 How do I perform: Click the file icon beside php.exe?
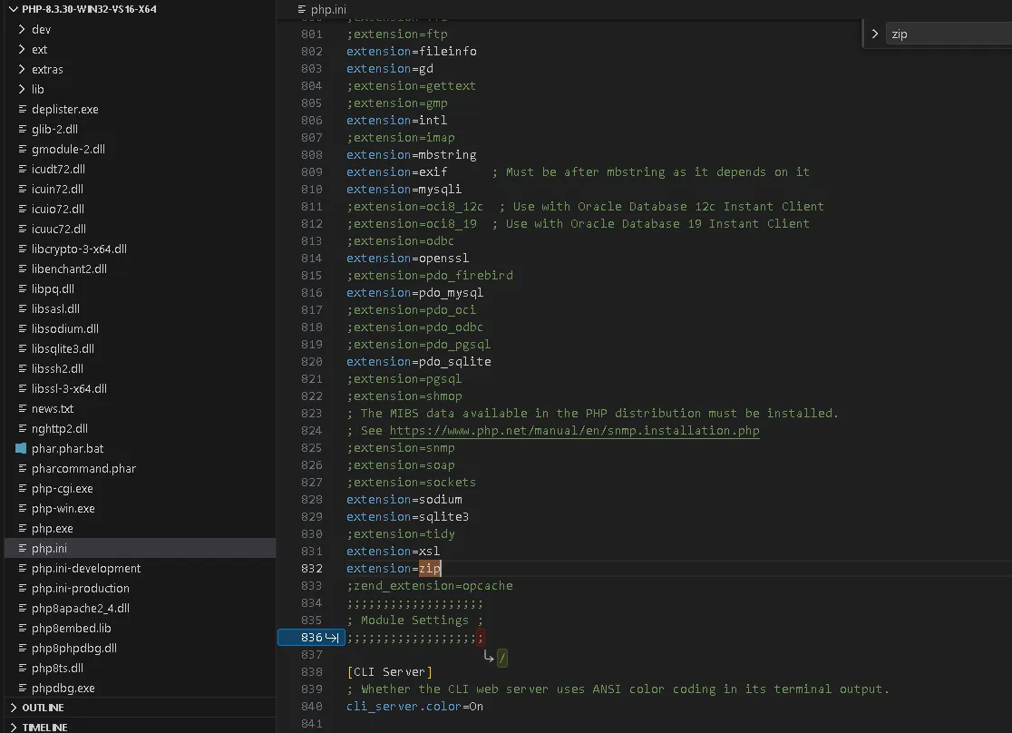pos(22,528)
